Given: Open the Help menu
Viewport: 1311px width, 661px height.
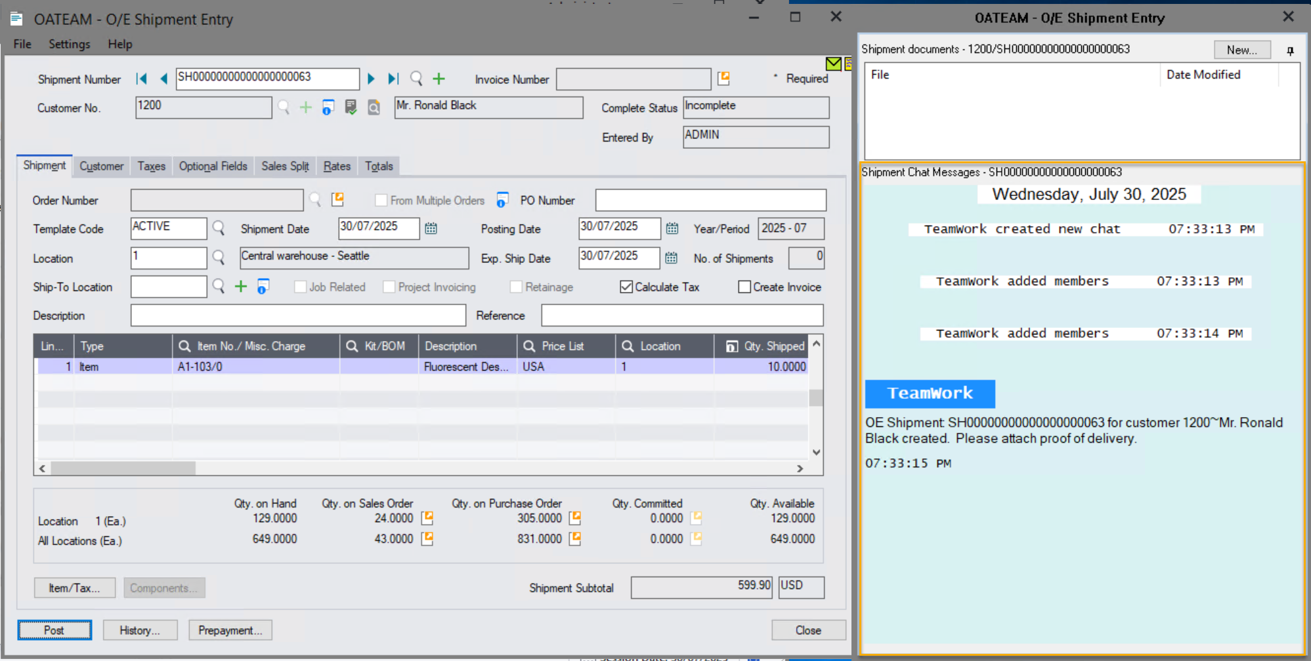Looking at the screenshot, I should tap(120, 44).
